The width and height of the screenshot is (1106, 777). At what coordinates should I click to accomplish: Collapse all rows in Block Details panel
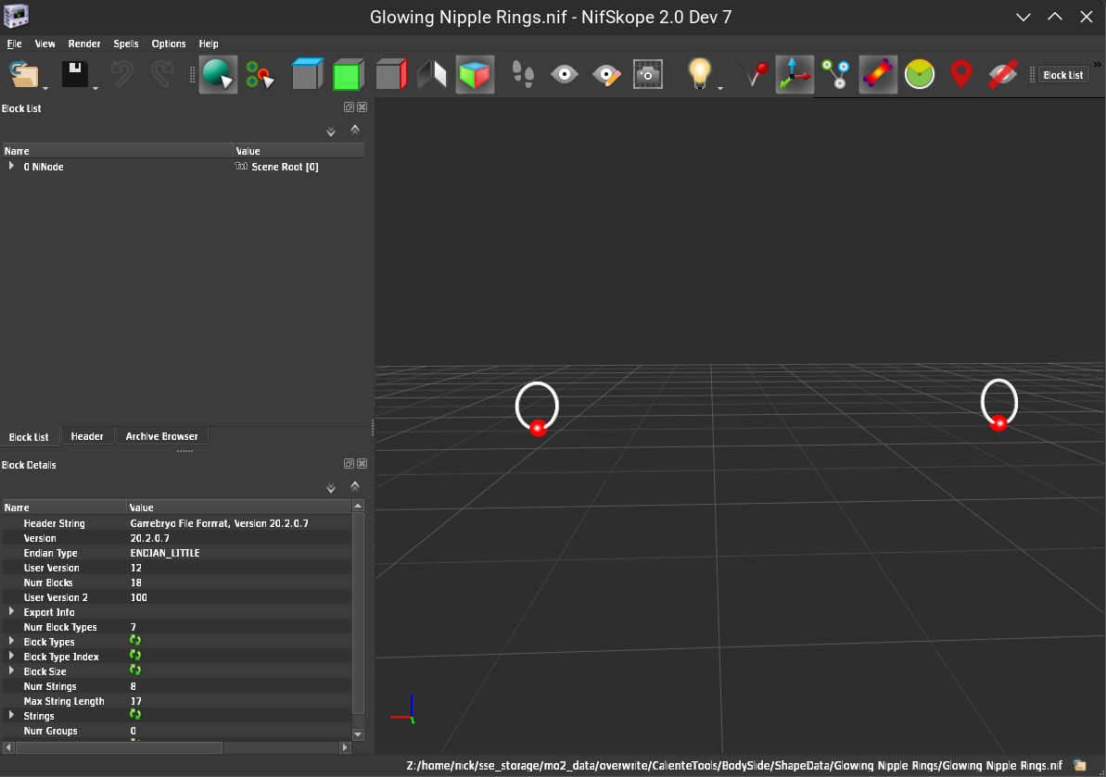pos(355,486)
